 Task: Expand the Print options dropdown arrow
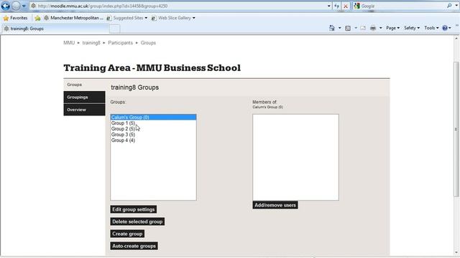381,28
